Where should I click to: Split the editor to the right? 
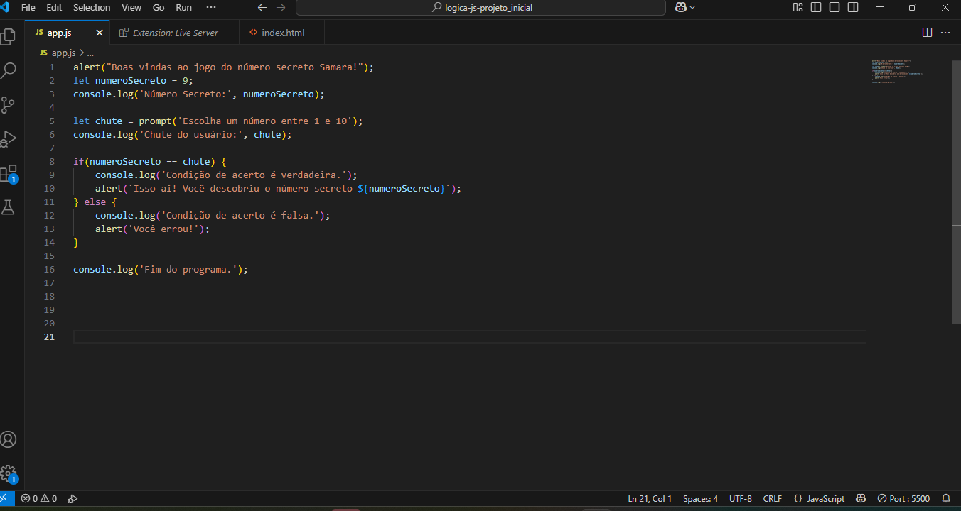point(927,33)
